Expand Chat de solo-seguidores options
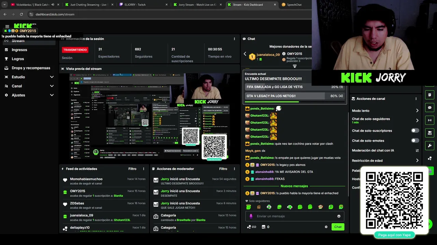Viewport: 437px width, 245px height. pos(417,120)
